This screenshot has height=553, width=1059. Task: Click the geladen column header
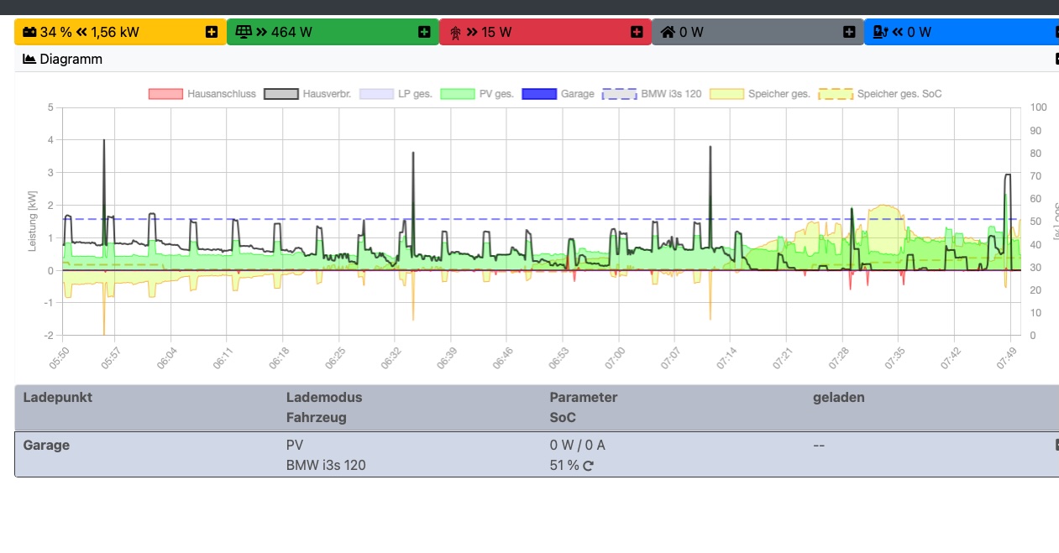coord(838,397)
